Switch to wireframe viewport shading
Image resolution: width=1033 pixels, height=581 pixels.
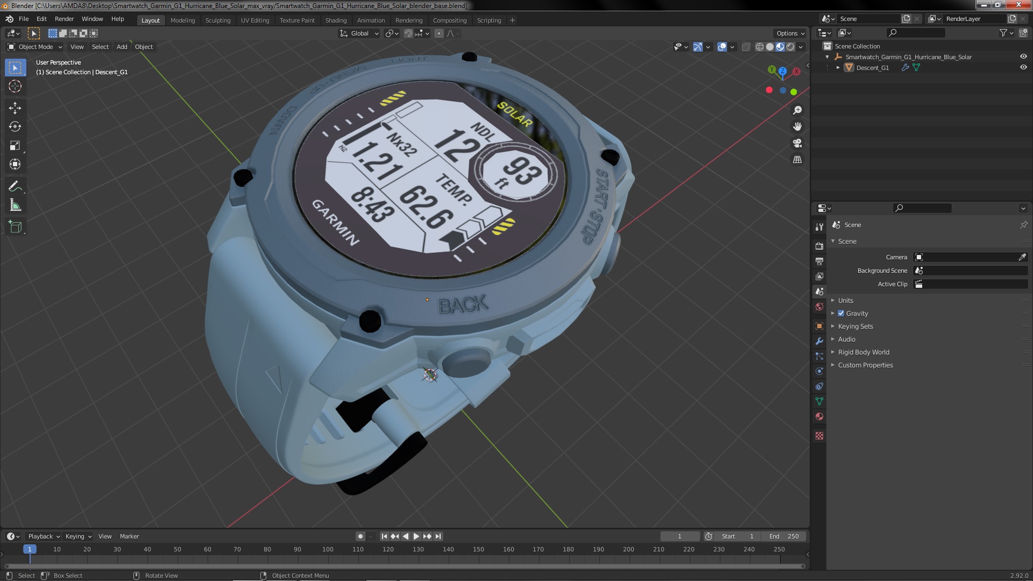(x=759, y=47)
